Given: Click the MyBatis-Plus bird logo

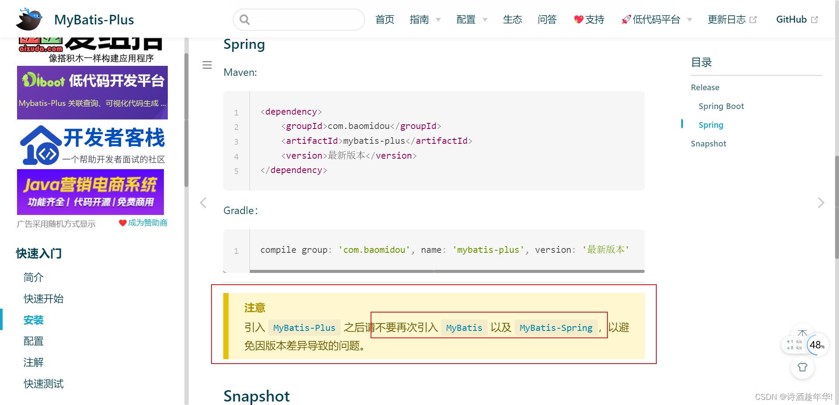Looking at the screenshot, I should point(29,19).
